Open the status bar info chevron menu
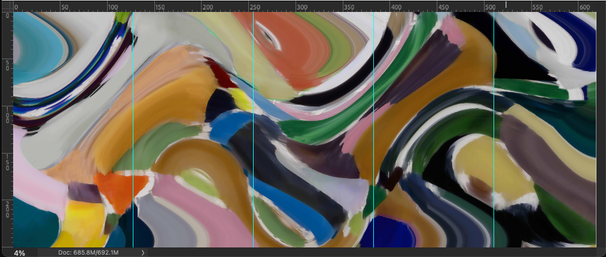 tap(142, 253)
